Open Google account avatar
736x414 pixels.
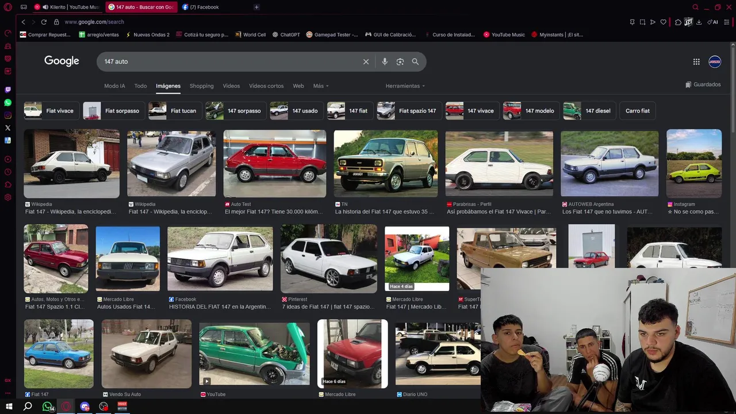[715, 62]
